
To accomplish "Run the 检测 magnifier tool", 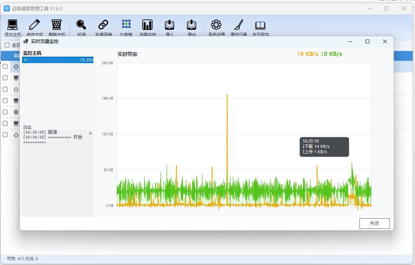I will coord(81,25).
